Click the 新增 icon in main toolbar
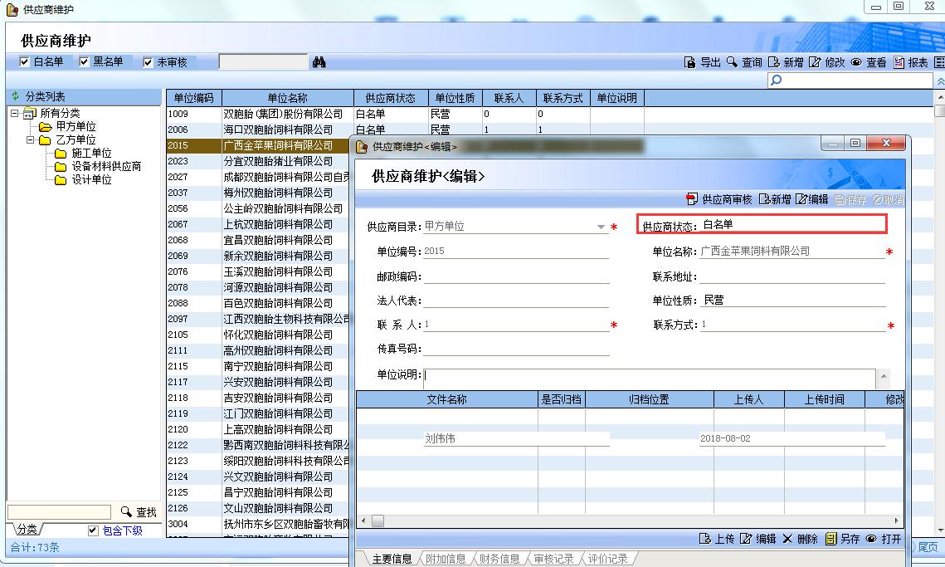 774,62
